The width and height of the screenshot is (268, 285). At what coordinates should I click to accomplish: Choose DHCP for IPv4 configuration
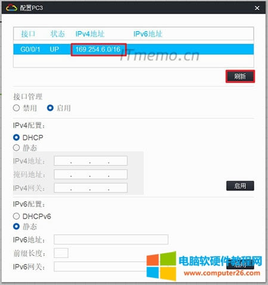pos(16,137)
